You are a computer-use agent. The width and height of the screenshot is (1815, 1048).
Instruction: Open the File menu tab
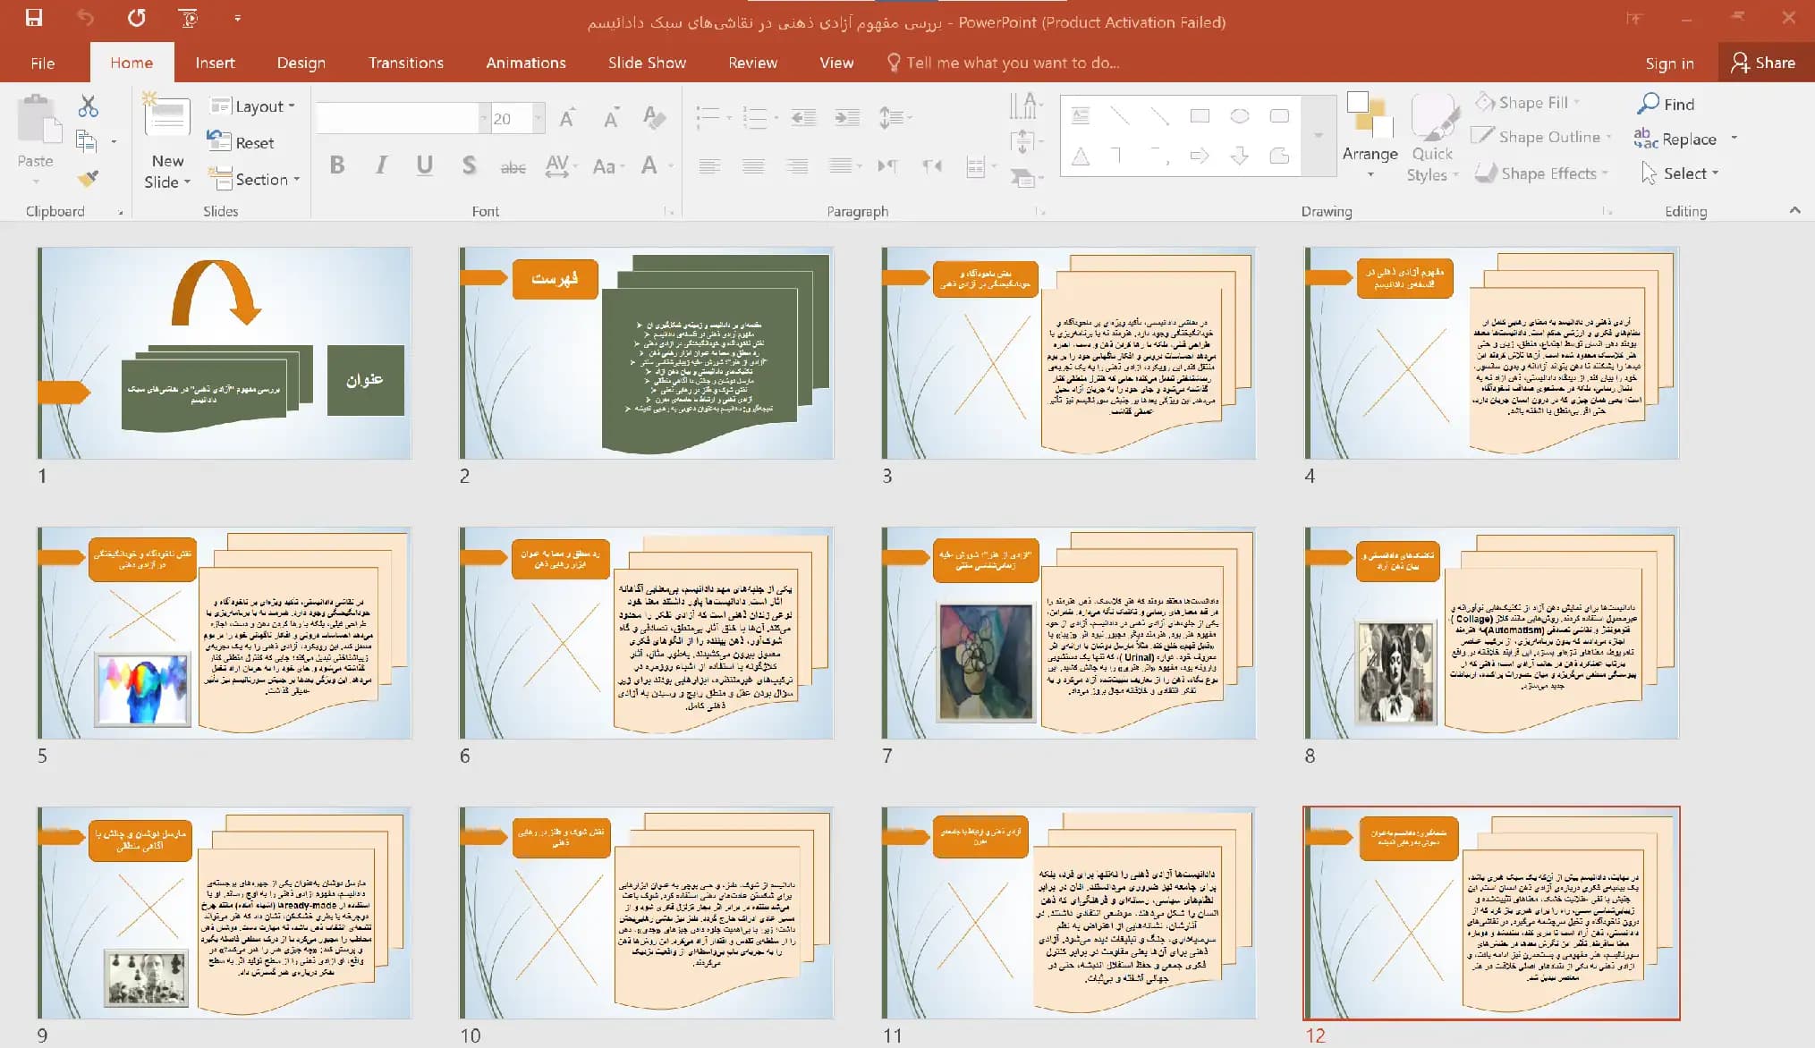click(42, 63)
